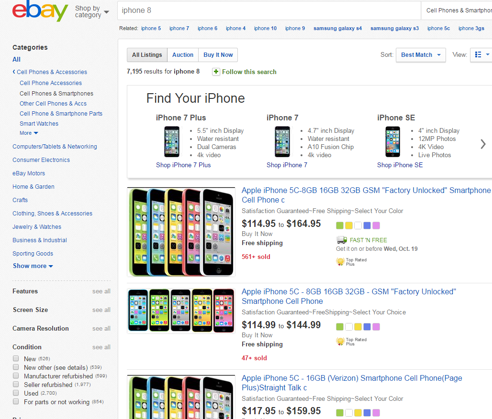The width and height of the screenshot is (492, 419).
Task: Open the Best Match sort dropdown
Action: (x=421, y=55)
